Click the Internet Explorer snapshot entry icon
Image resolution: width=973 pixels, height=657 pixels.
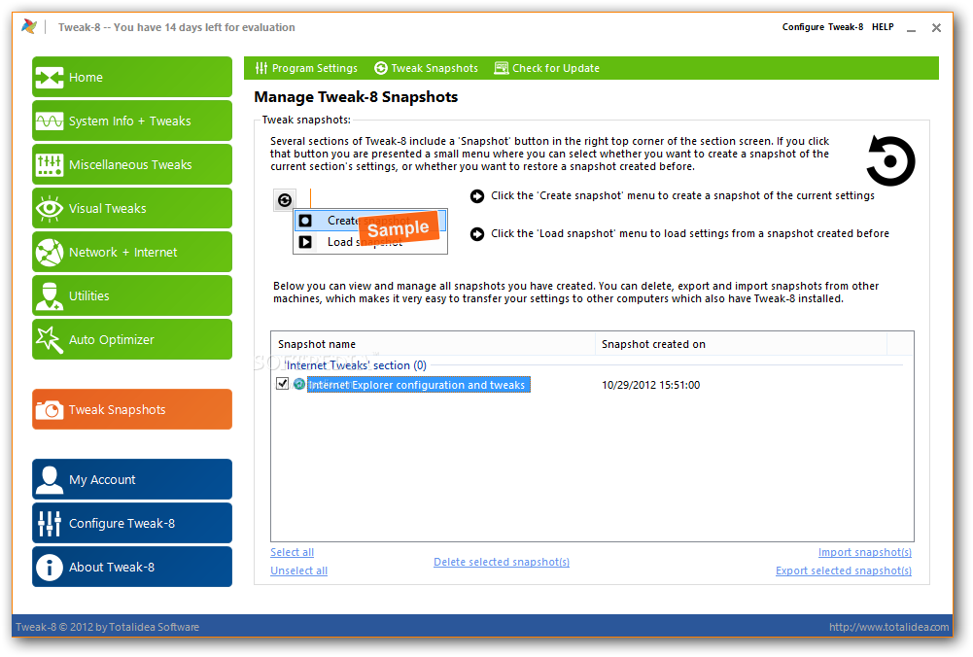click(x=299, y=385)
